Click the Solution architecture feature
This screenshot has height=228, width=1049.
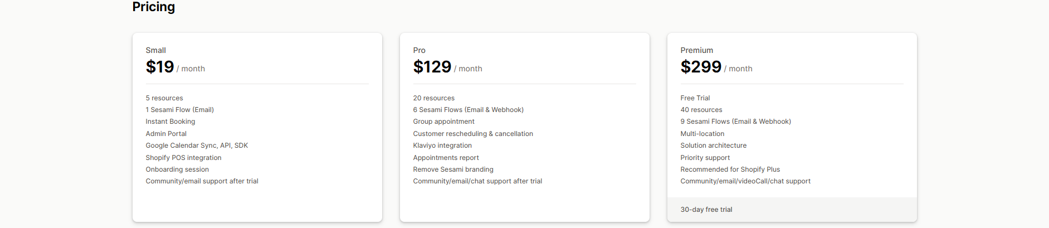pos(713,145)
